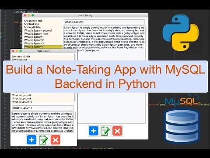Viewport: 210px width, 158px height.
Task: Add a new note using the front window's blue plus icon
Action: click(31, 140)
